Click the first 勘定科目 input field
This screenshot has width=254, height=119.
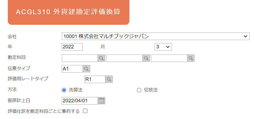(80, 58)
